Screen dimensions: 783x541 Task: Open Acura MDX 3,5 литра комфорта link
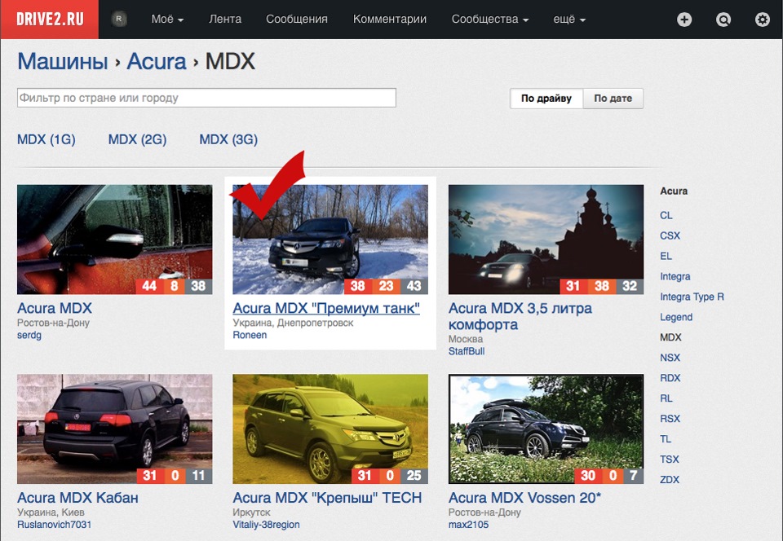pyautogui.click(x=520, y=316)
